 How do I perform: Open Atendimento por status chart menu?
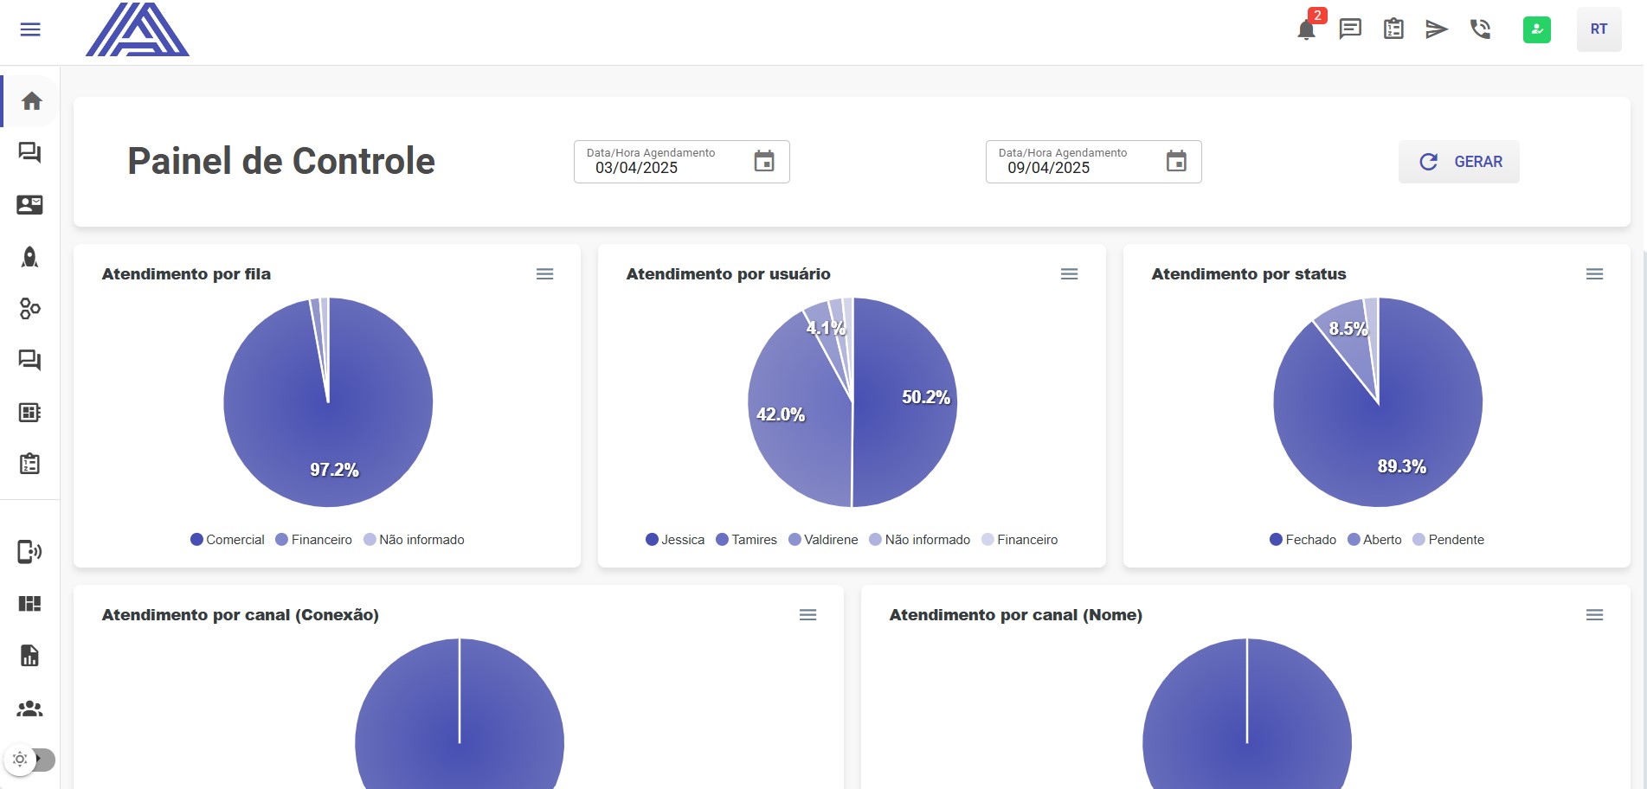pyautogui.click(x=1594, y=274)
